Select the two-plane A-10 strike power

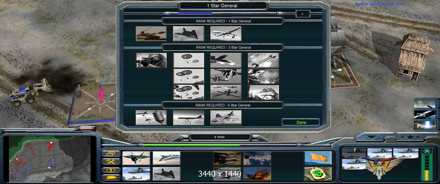pyautogui.click(x=226, y=76)
